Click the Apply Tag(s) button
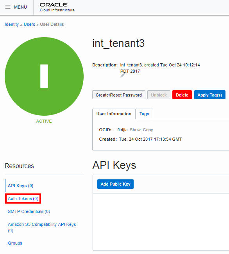Screen dimensions: 229x254 tap(210, 95)
